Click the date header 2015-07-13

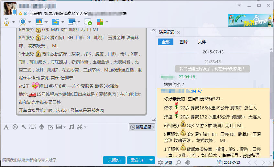click(213, 52)
